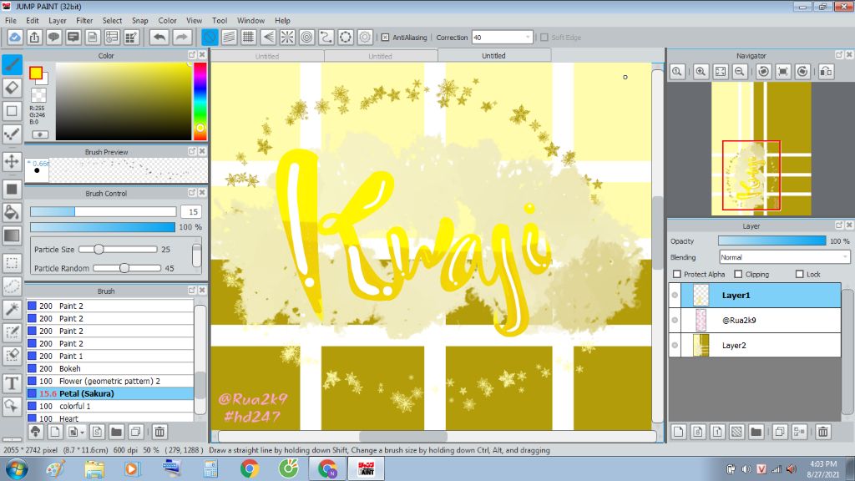Screen dimensions: 855x481
Task: Select the colorful 1 brush
Action: click(110, 406)
